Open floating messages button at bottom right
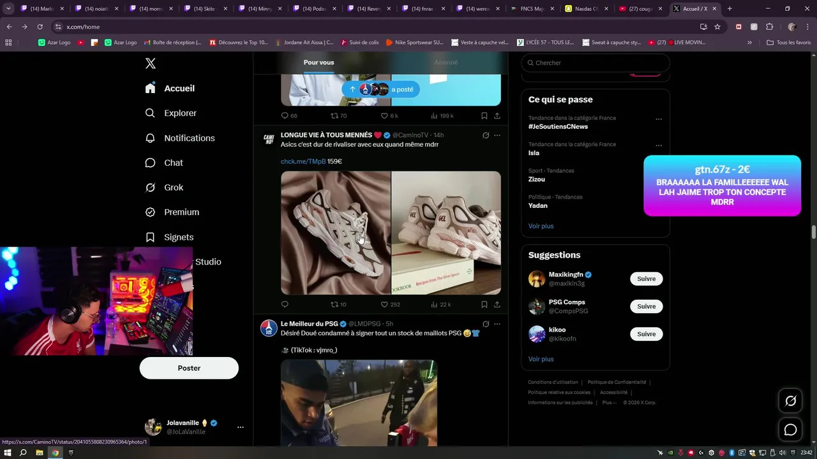The image size is (817, 459). 790,430
